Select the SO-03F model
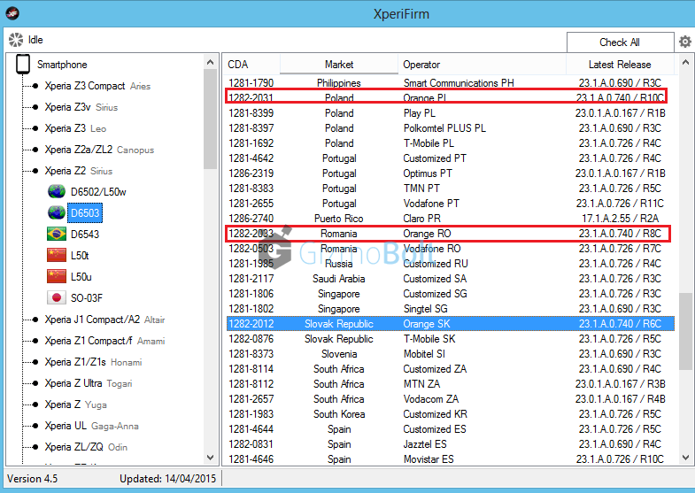This screenshot has width=695, height=493. pyautogui.click(x=87, y=298)
